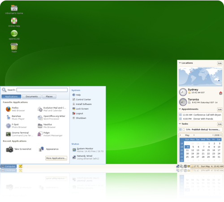The image size is (224, 202).
Task: Go to previous month in calendar
Action: pos(181,135)
